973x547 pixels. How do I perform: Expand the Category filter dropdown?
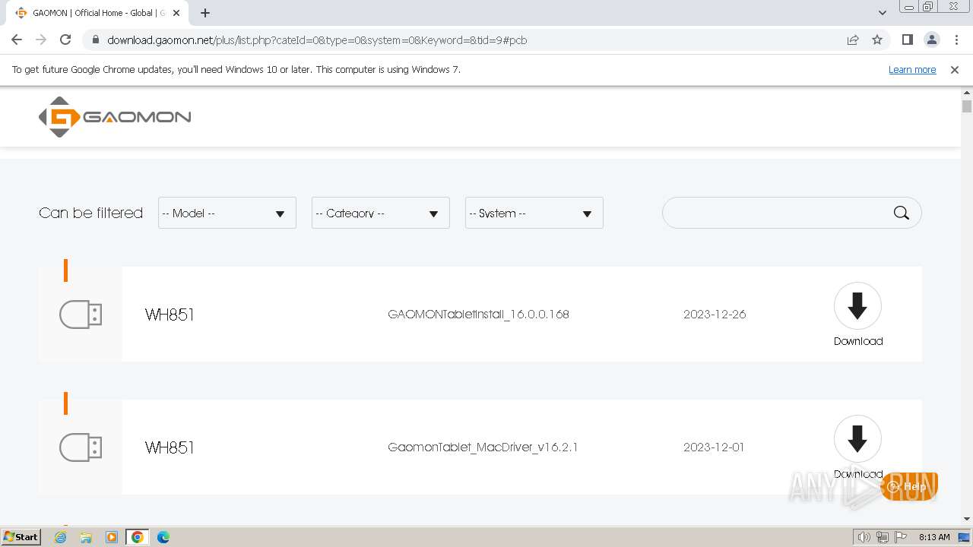click(381, 213)
